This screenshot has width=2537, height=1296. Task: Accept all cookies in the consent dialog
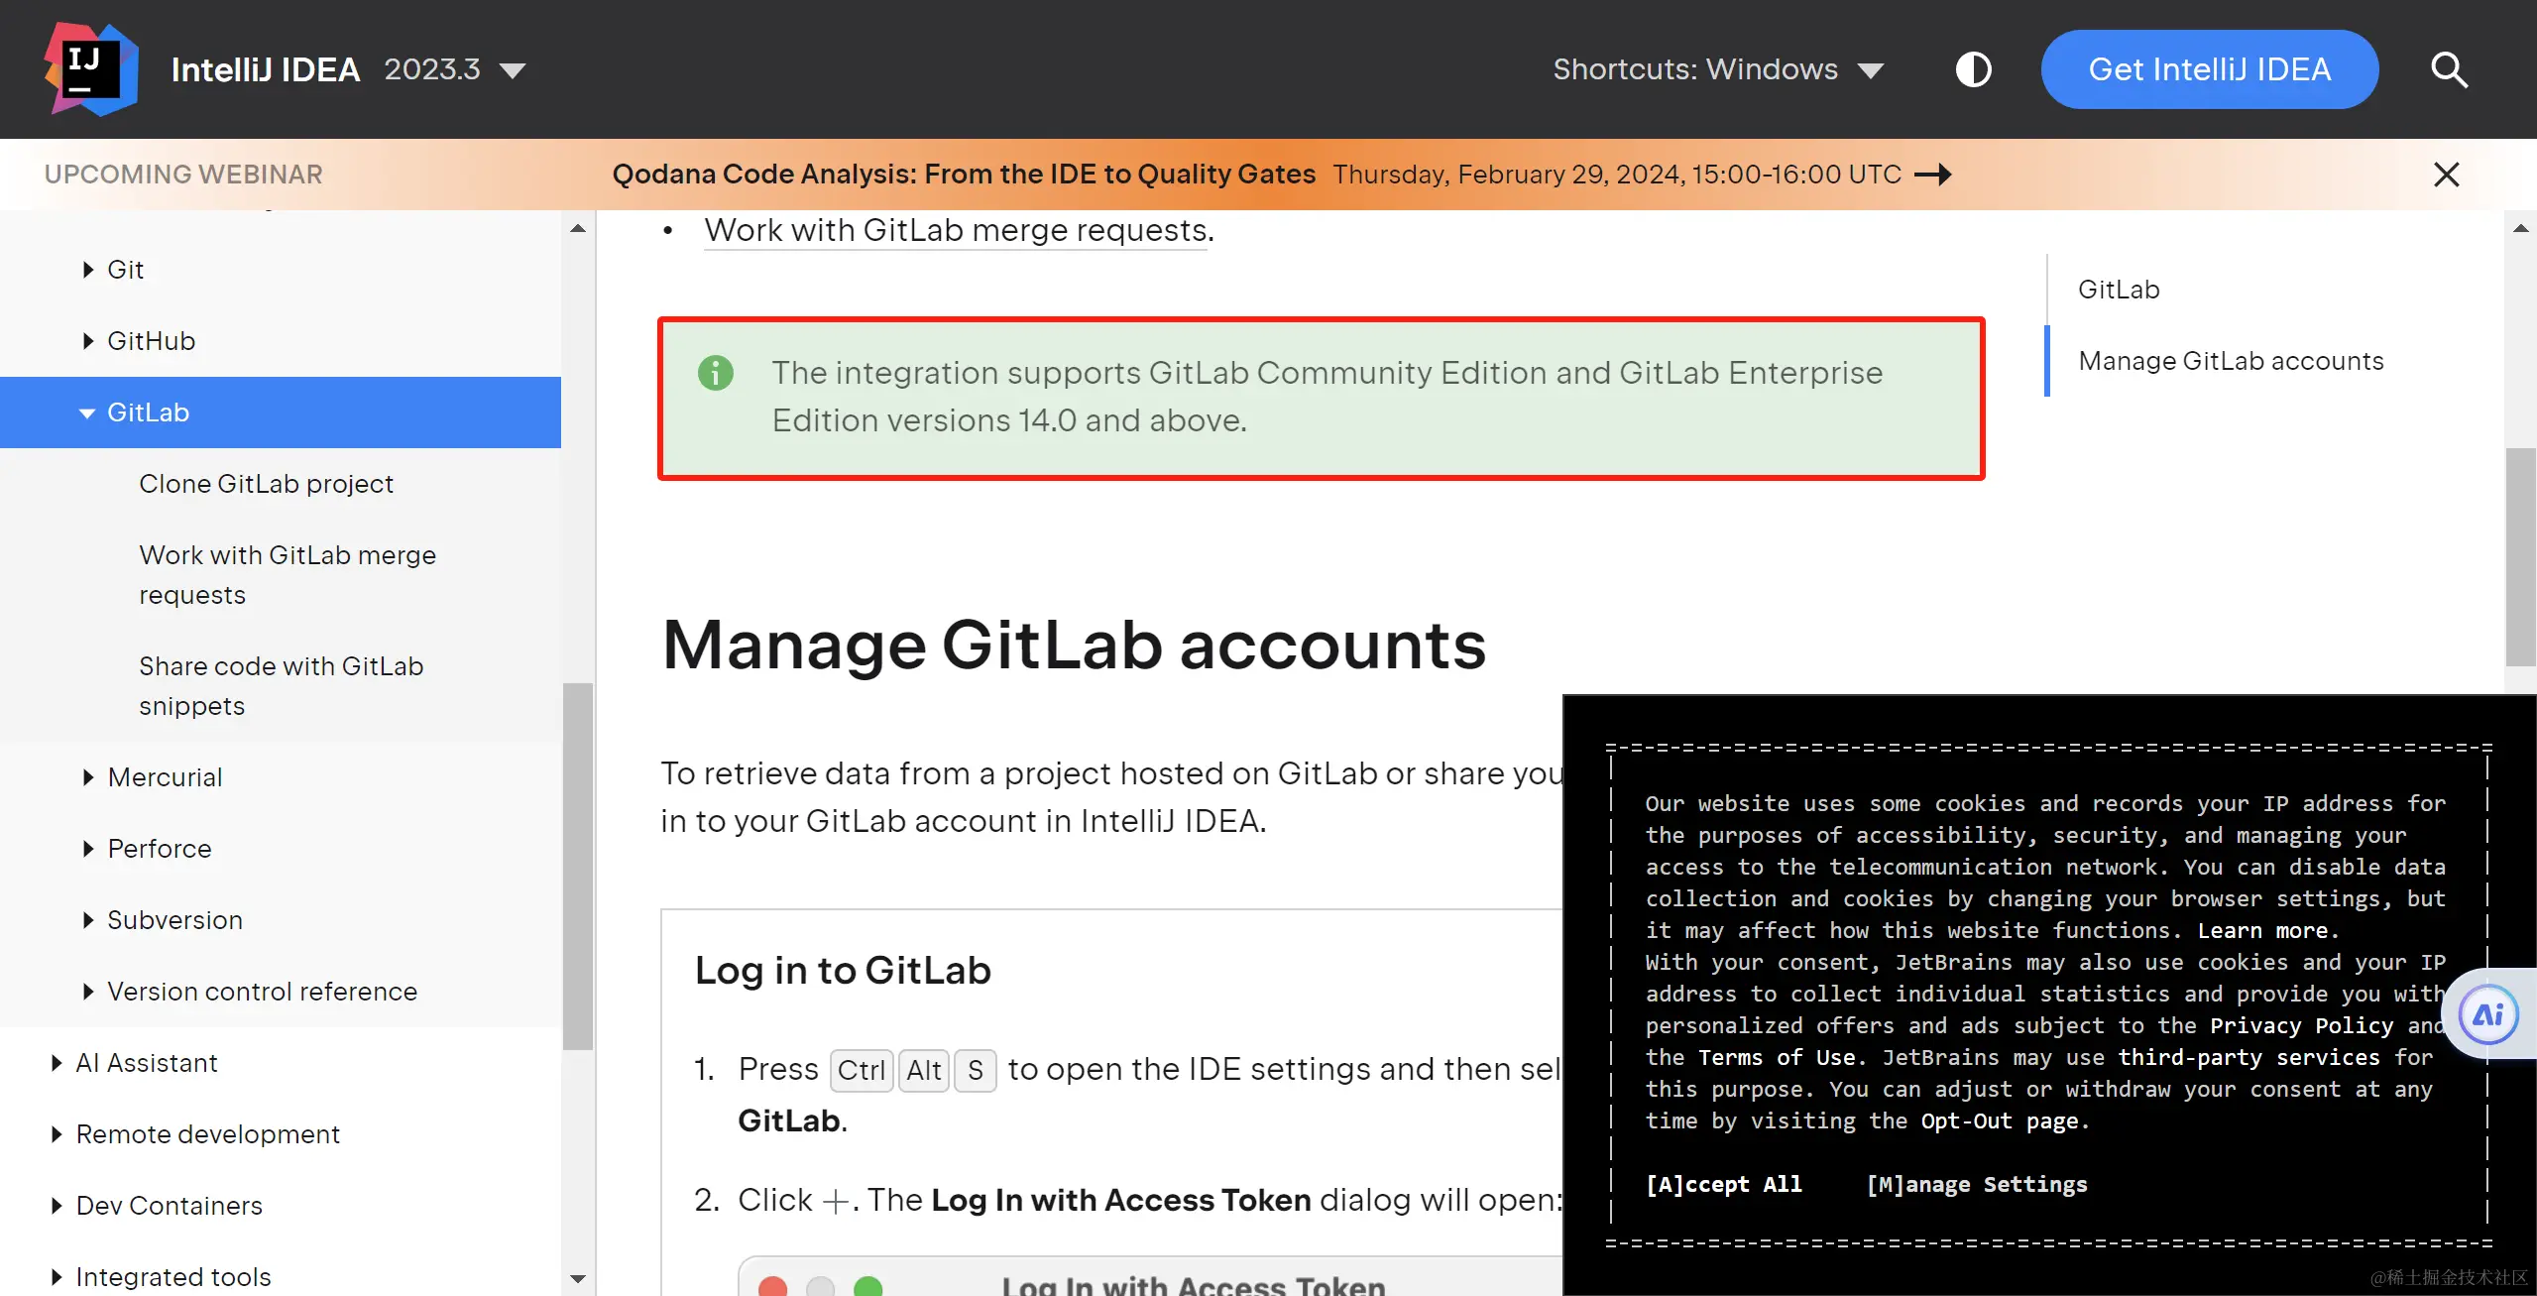coord(1723,1184)
